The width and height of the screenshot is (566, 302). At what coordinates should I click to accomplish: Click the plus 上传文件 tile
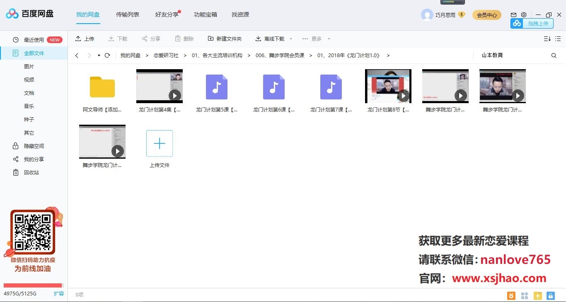(x=160, y=143)
